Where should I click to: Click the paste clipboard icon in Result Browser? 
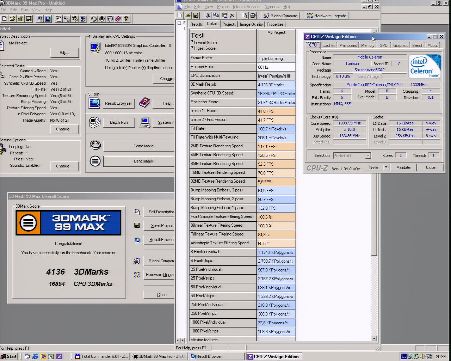pos(224,16)
